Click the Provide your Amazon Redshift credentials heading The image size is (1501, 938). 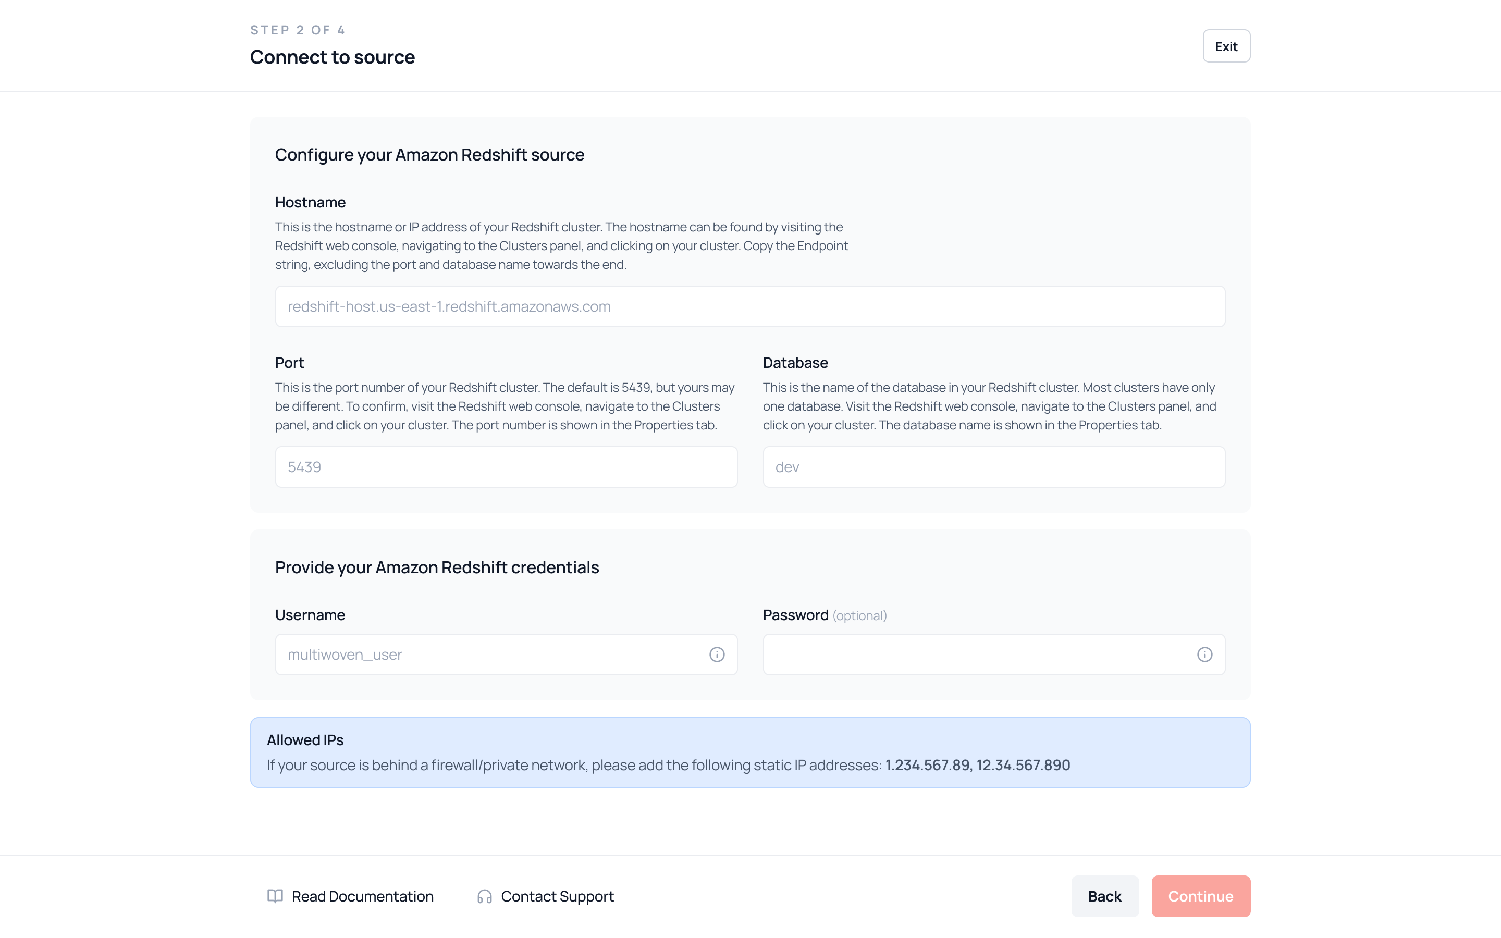437,567
